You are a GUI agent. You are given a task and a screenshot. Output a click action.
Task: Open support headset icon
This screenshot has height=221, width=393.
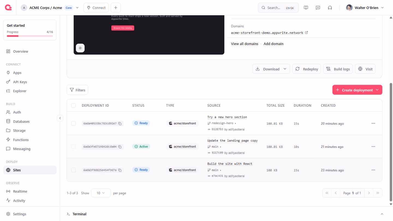[x=330, y=8]
